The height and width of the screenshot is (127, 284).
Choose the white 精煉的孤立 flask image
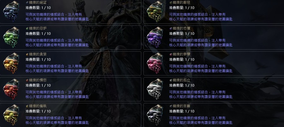pos(155,89)
